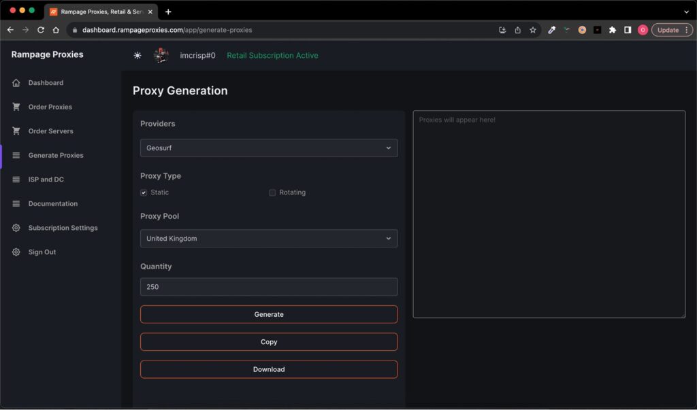Screen dimensions: 697x410
Task: Click the Order Servers cart icon
Action: click(16, 131)
